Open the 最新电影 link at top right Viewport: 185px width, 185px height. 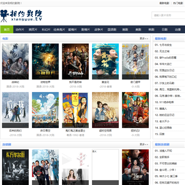point(164,3)
